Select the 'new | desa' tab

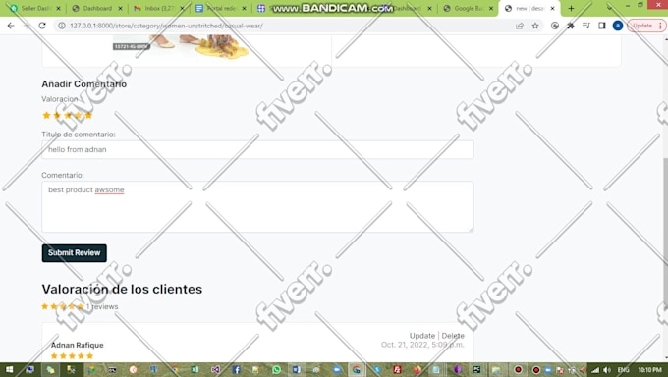(529, 8)
